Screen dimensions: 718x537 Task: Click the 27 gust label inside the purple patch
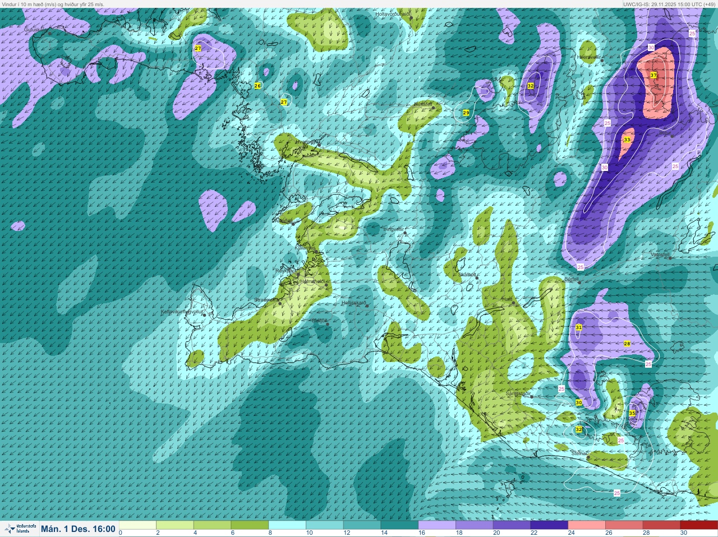197,48
